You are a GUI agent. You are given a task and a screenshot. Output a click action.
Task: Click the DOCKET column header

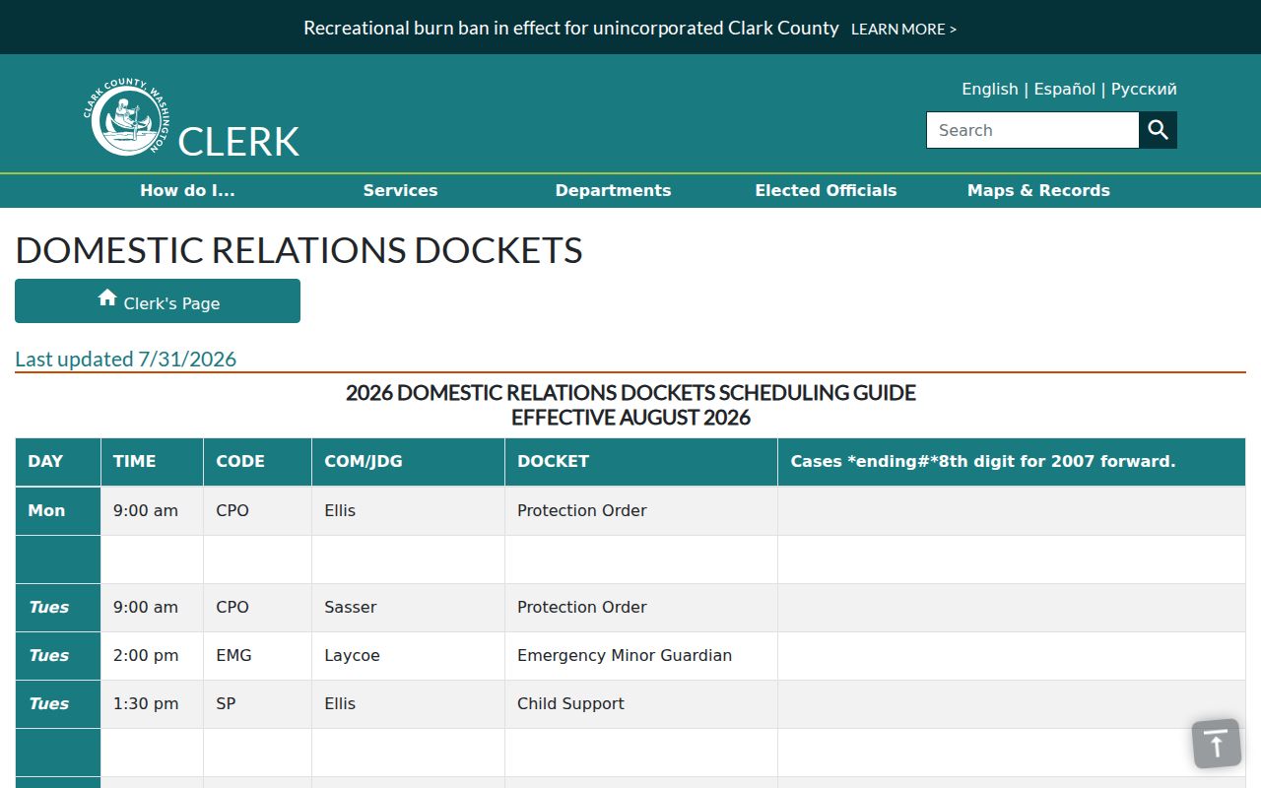[641, 462]
